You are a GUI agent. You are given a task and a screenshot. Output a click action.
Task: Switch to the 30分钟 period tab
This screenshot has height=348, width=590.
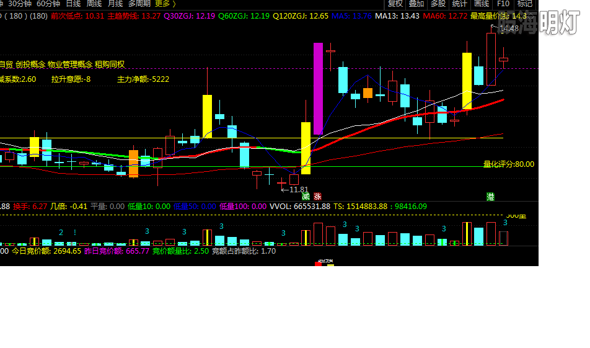20,4
